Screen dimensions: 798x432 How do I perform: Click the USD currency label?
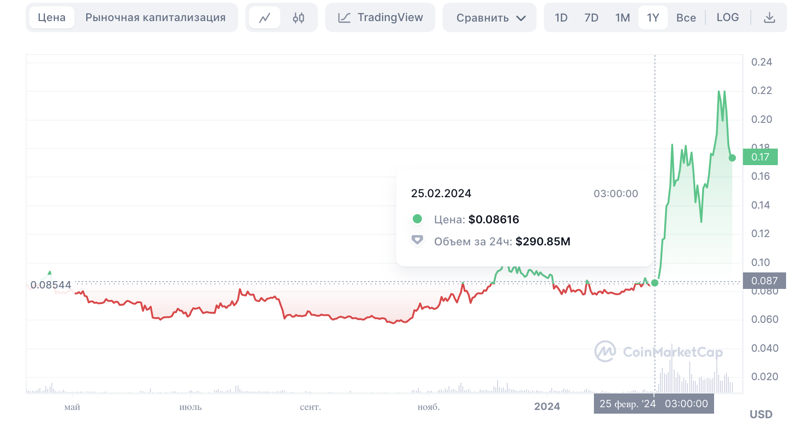click(x=761, y=414)
